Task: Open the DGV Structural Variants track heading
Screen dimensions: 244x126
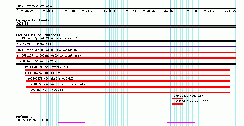Action: 38,35
